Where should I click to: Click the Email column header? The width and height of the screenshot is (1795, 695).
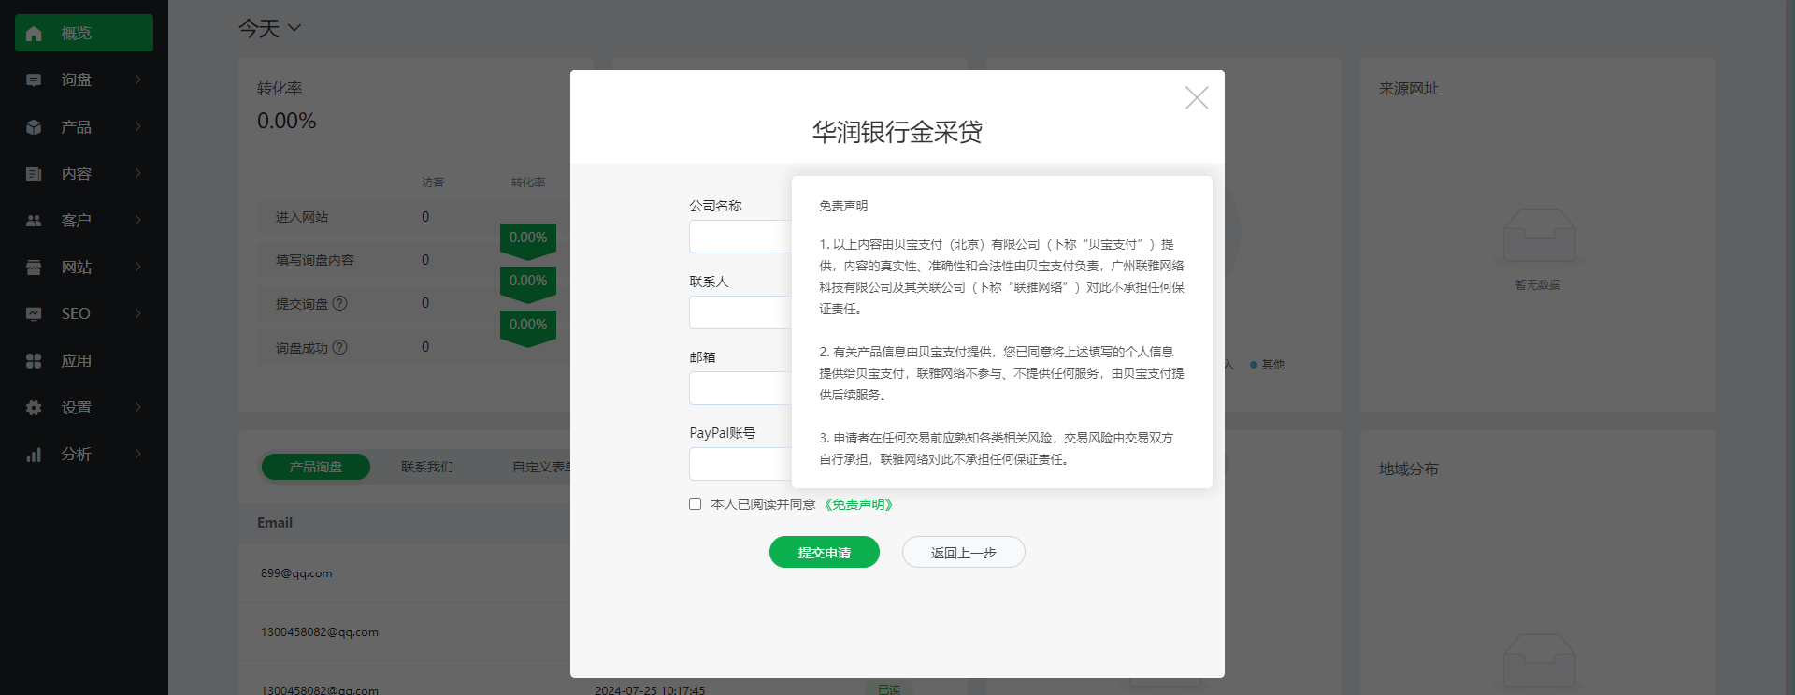click(275, 523)
